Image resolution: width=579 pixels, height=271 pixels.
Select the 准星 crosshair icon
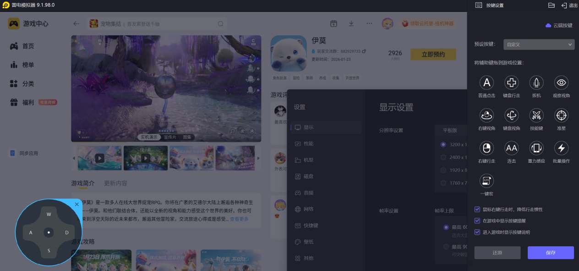click(x=561, y=115)
